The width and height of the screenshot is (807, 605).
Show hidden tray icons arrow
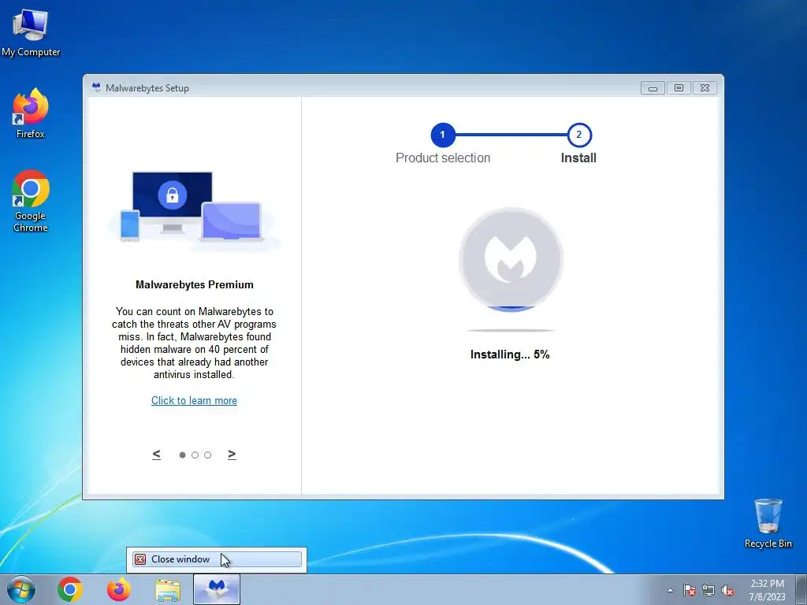tap(670, 590)
